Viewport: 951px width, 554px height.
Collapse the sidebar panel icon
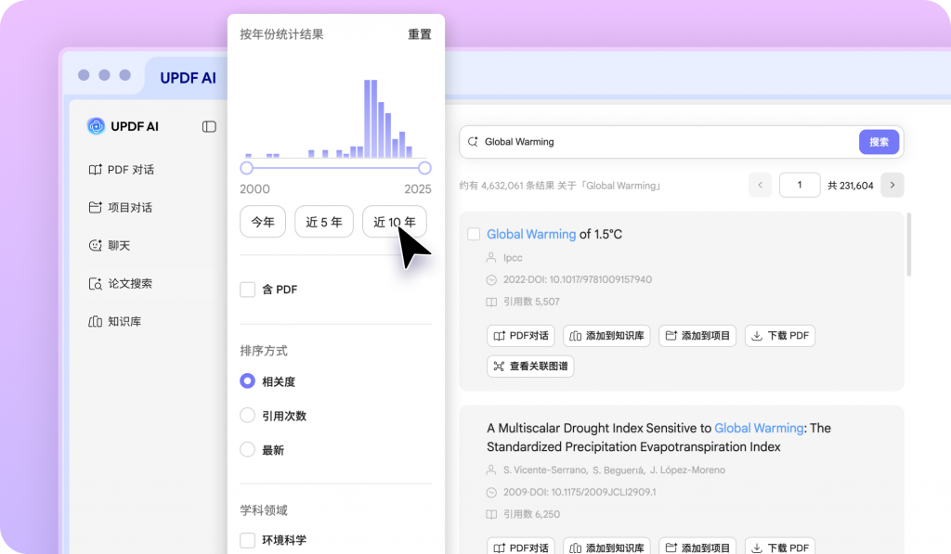tap(209, 126)
